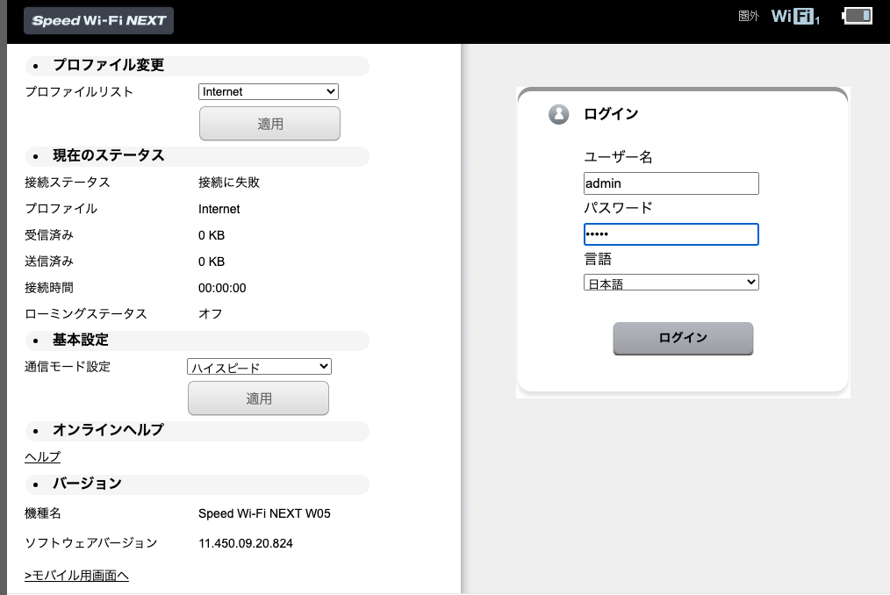Click the 通信モード設定 label
Screen dimensions: 890x595
point(68,367)
